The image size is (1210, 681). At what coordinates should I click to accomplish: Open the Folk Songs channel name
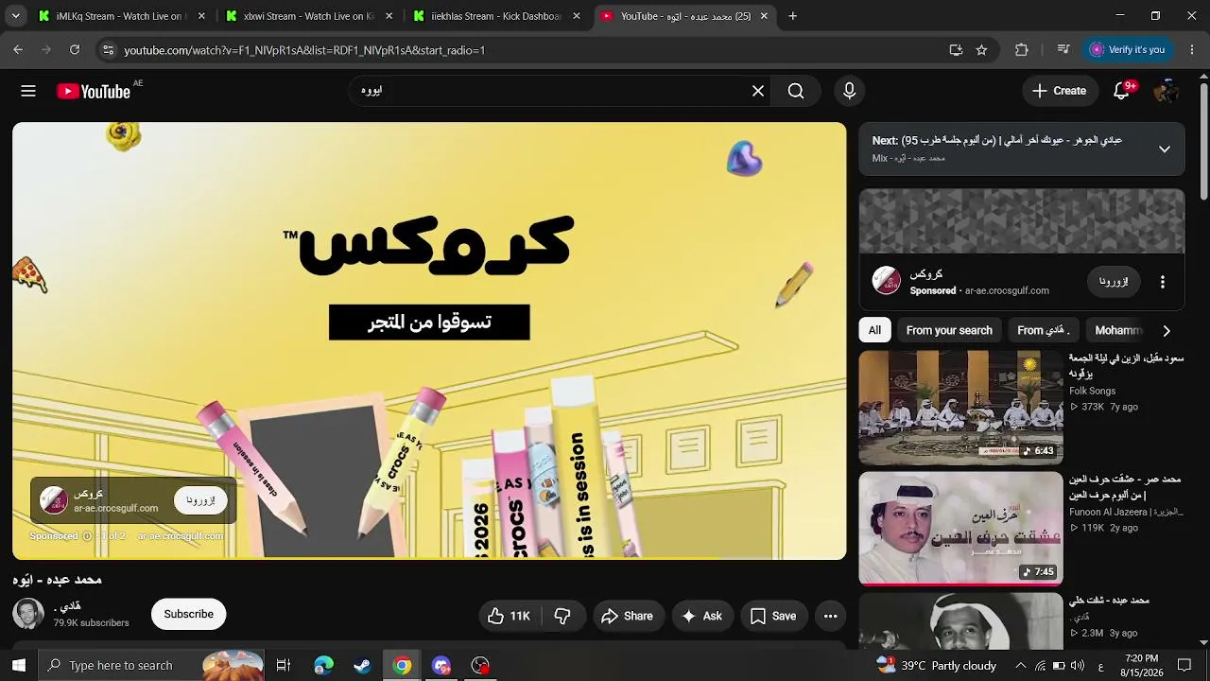(1092, 391)
